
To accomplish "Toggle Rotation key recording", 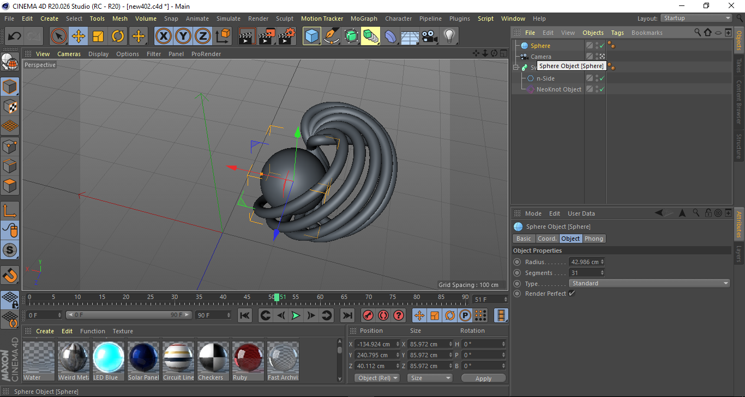I will [x=450, y=315].
